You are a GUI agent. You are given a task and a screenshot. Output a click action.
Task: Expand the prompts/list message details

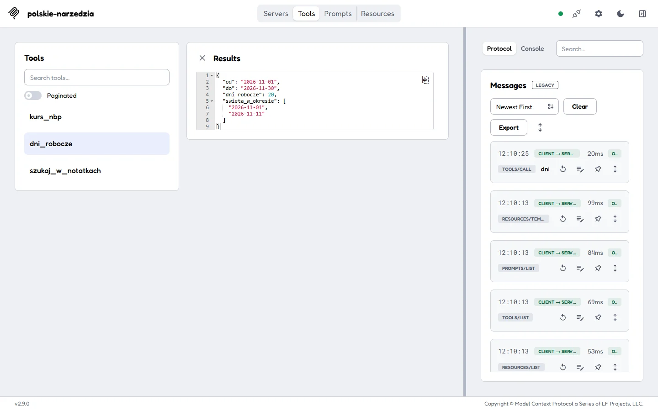[615, 268]
